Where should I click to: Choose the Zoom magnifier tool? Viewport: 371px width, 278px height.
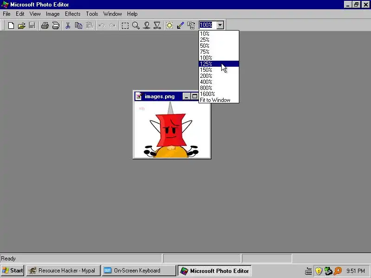coord(136,25)
